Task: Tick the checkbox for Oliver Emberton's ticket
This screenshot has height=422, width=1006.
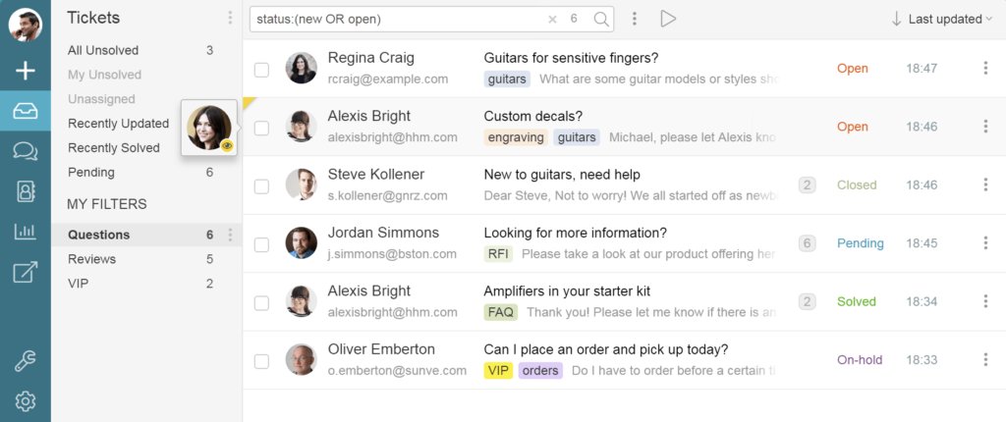Action: 261,361
